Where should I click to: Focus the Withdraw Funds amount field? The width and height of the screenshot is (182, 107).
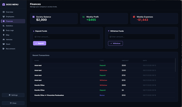[x=141, y=37]
